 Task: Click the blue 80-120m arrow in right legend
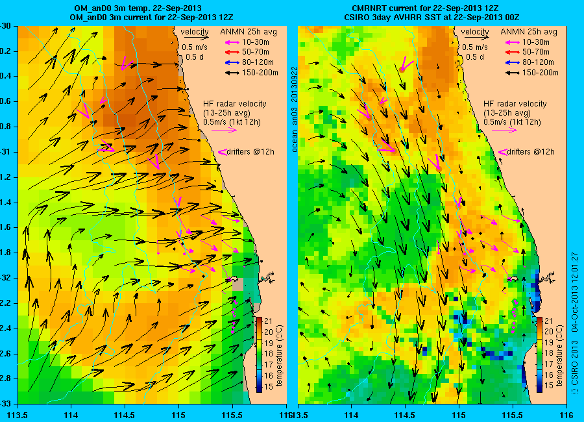(513, 62)
